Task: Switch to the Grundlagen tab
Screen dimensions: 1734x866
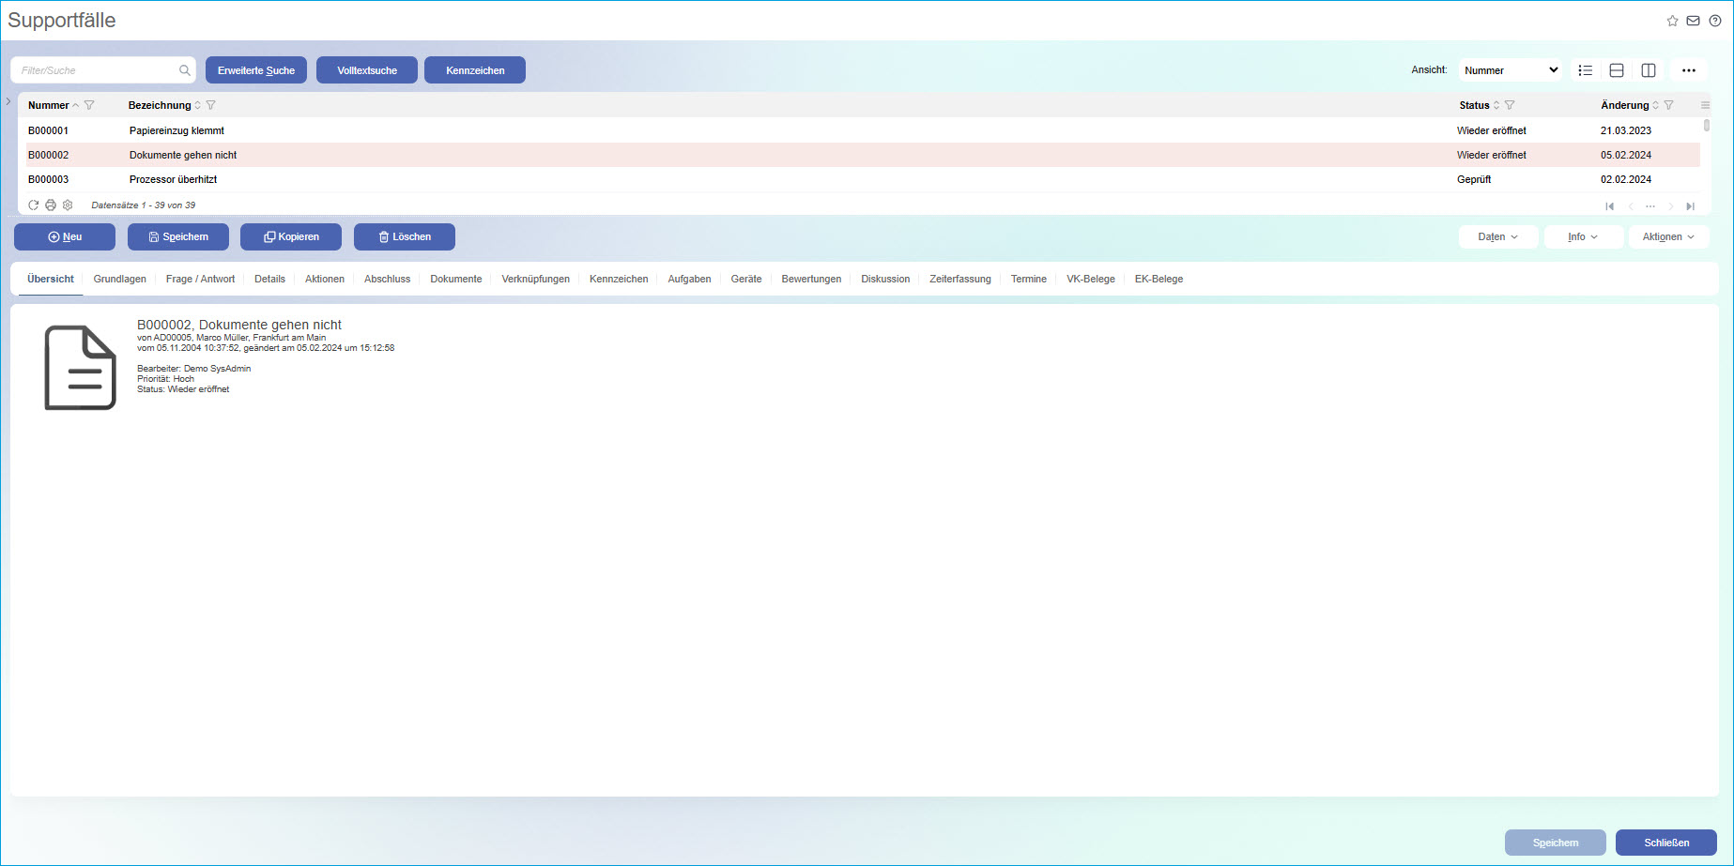Action: coord(120,280)
